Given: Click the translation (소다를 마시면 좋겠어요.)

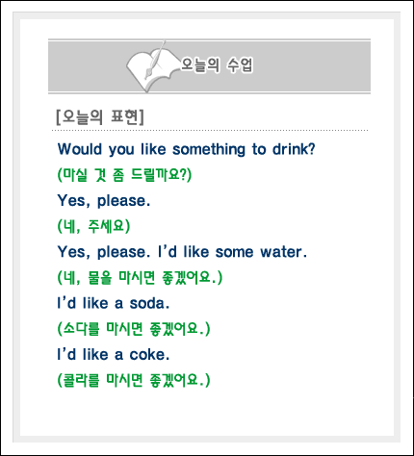Looking at the screenshot, I should tap(134, 329).
